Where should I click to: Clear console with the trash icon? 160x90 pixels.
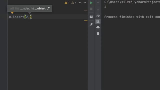pos(98,34)
